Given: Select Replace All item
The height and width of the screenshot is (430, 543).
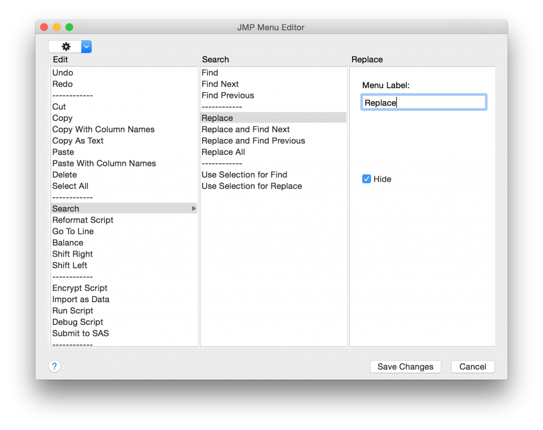Looking at the screenshot, I should pyautogui.click(x=223, y=152).
